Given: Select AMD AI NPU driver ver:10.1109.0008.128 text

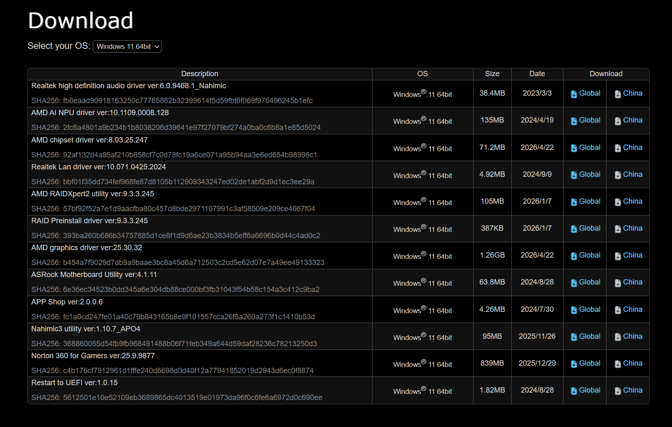Looking at the screenshot, I should point(100,113).
